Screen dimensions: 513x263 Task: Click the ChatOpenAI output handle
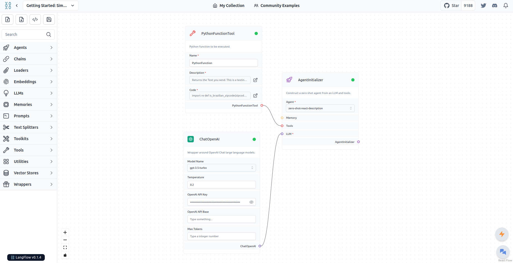[260, 246]
